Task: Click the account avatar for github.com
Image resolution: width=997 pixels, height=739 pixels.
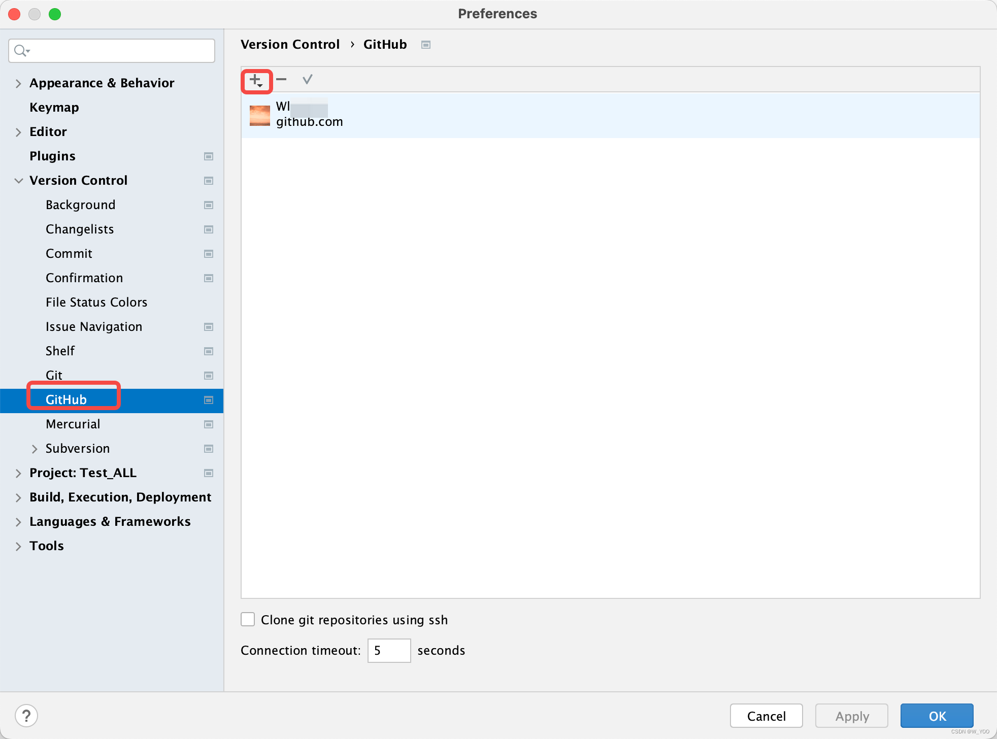Action: 260,115
